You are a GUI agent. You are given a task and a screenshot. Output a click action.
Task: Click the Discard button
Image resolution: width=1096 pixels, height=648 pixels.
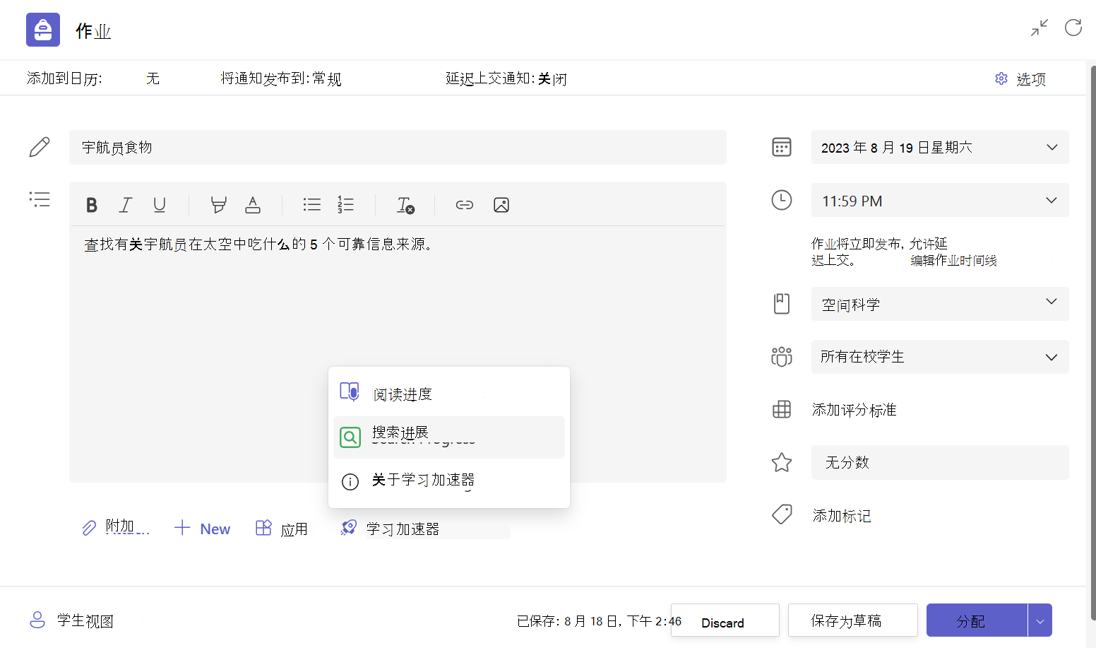click(x=725, y=620)
